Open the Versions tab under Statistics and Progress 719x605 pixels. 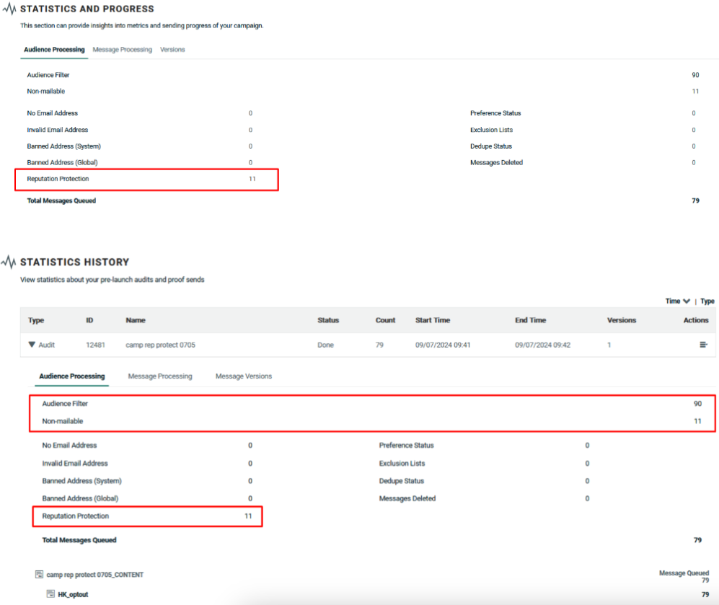click(x=172, y=50)
